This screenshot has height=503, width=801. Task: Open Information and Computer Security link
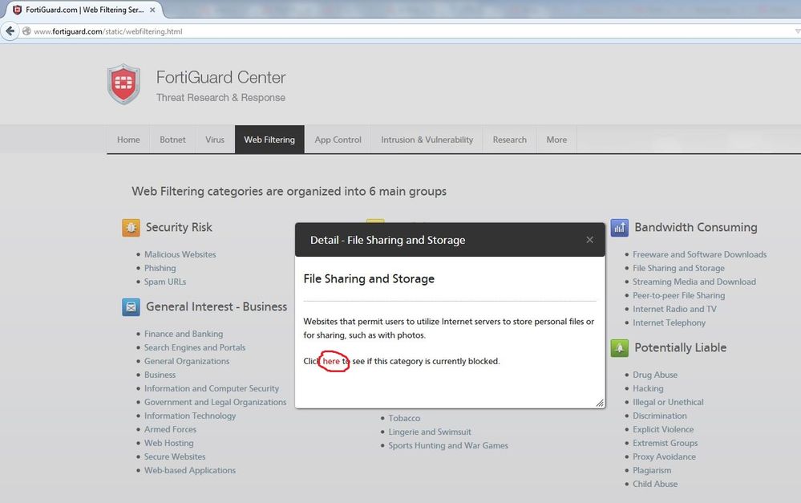212,388
